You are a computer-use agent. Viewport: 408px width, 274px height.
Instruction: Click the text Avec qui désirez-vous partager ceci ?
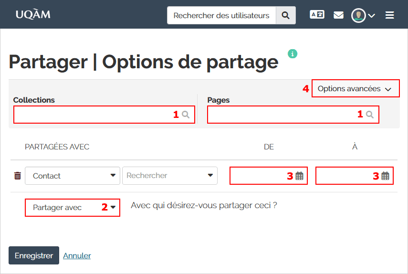(x=204, y=205)
